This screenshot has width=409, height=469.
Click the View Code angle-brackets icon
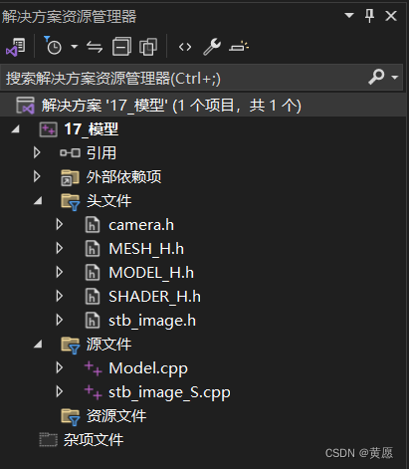pyautogui.click(x=185, y=47)
